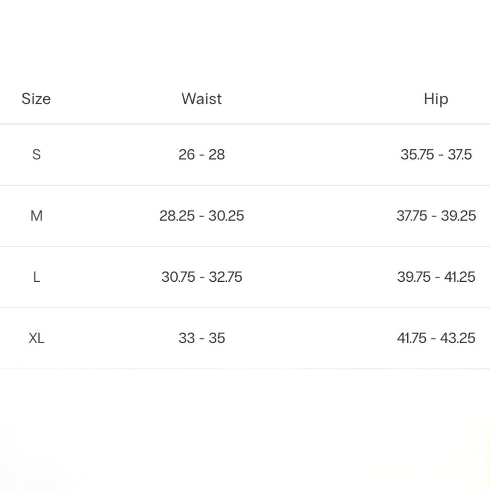Click waist range 26 - 28
The width and height of the screenshot is (490, 490).
(x=201, y=155)
